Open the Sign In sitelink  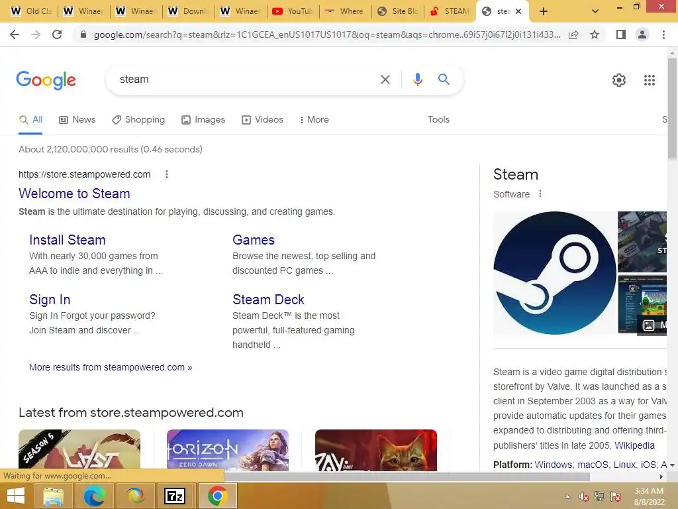coord(50,300)
